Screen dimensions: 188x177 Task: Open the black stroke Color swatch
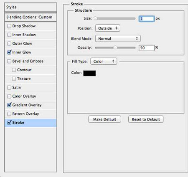pos(89,73)
